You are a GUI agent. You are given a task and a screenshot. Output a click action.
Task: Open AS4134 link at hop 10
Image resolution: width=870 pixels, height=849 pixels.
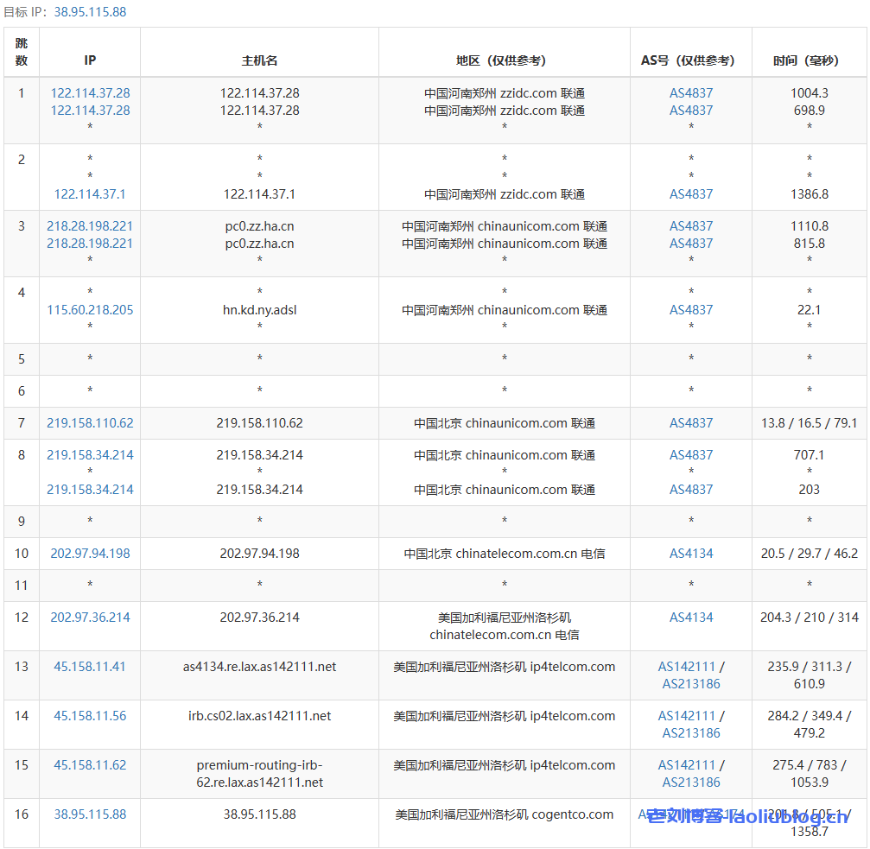(690, 553)
